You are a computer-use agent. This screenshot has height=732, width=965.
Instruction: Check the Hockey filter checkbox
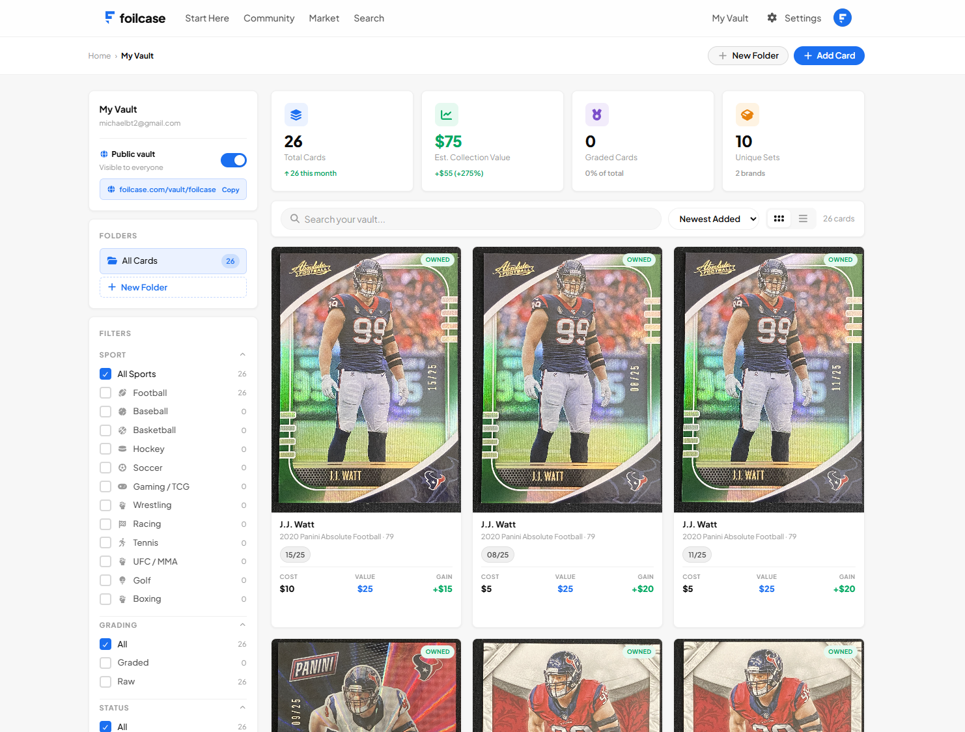105,449
